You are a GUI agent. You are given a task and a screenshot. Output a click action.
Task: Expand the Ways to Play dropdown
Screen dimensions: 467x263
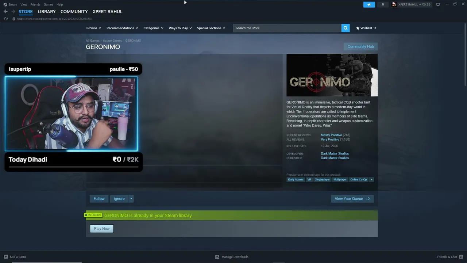point(180,28)
